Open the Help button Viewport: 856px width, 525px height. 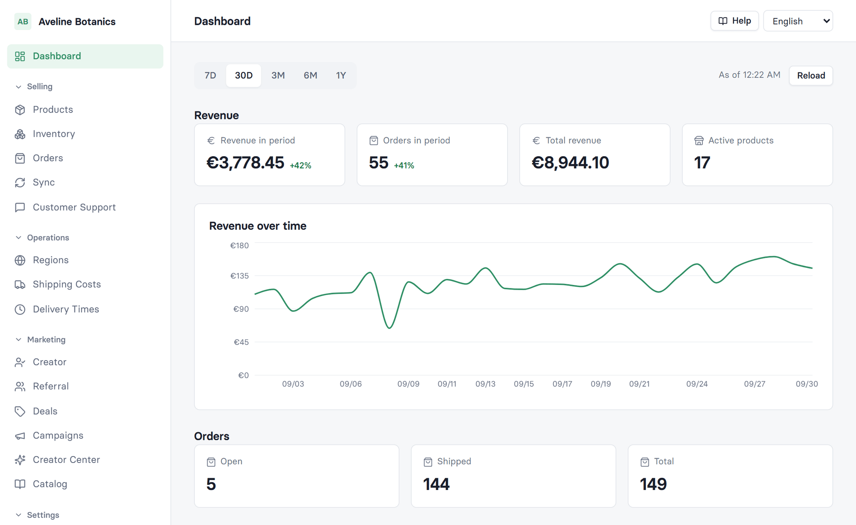[734, 21]
